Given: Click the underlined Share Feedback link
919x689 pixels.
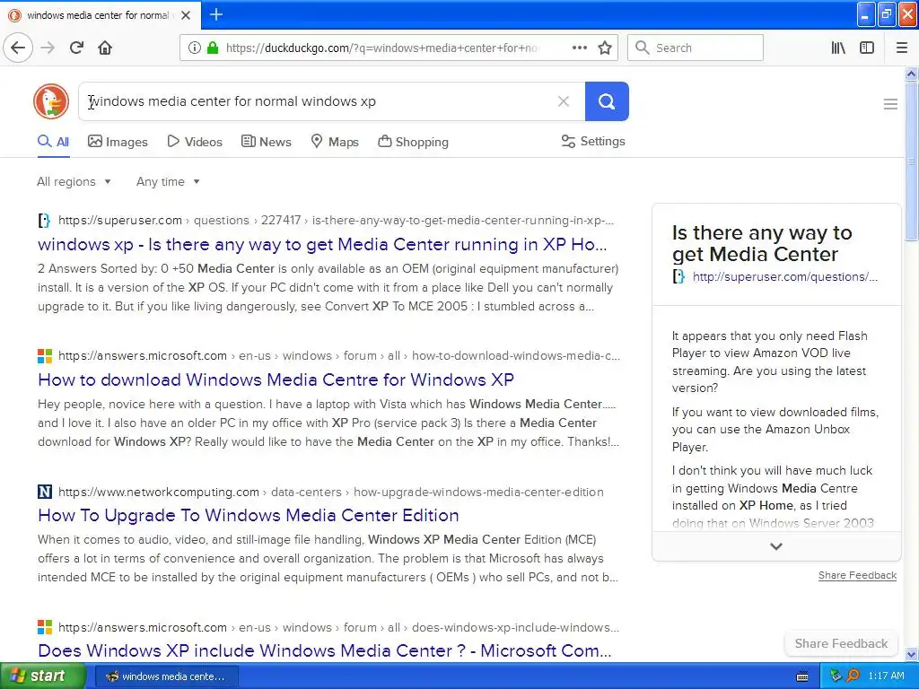Looking at the screenshot, I should pyautogui.click(x=857, y=575).
